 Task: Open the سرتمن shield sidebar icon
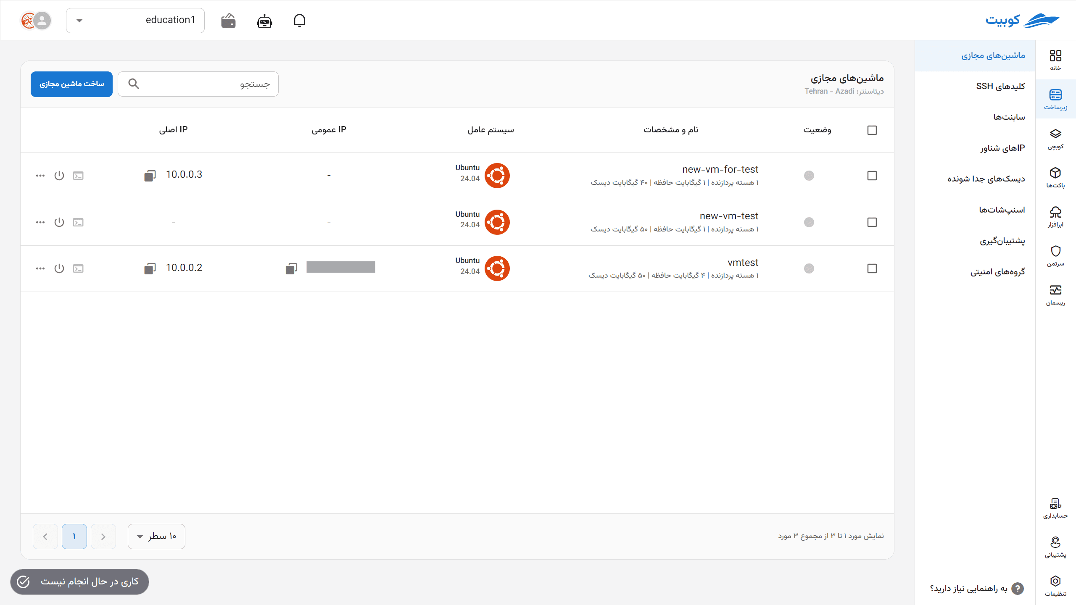tap(1055, 256)
